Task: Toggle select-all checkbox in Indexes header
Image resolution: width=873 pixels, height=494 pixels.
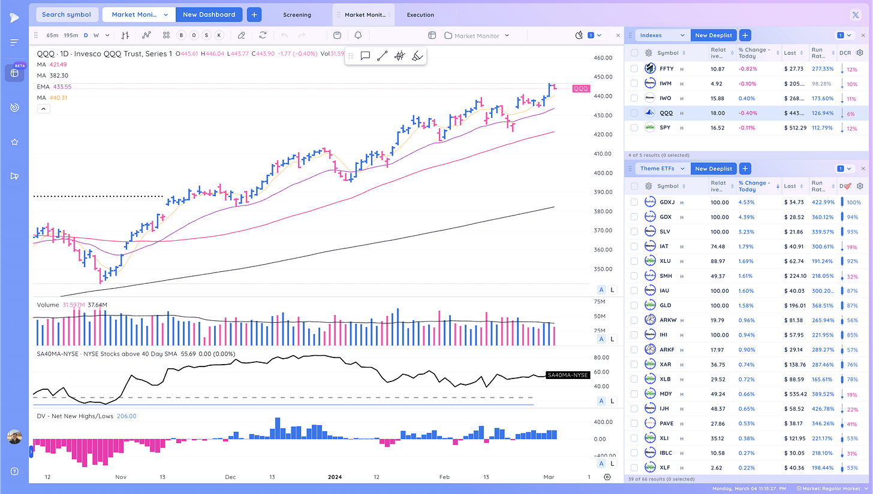Action: [x=634, y=53]
